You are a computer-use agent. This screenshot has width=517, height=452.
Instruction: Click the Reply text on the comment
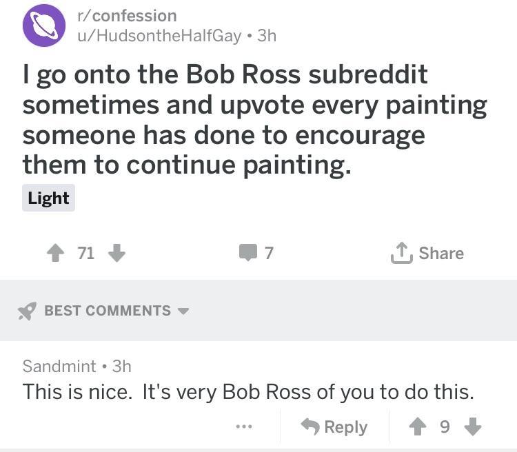pyautogui.click(x=345, y=427)
